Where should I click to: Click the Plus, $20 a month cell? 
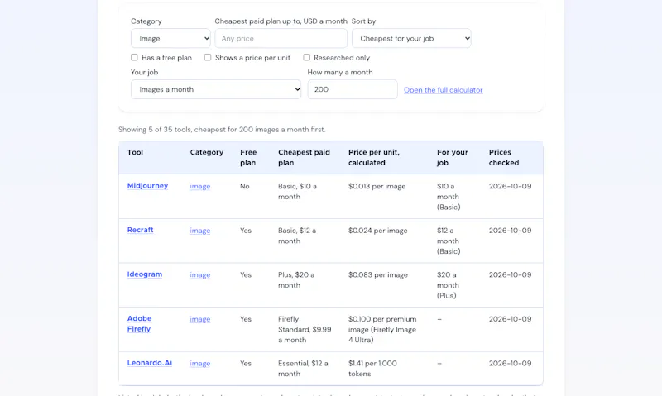pyautogui.click(x=296, y=280)
